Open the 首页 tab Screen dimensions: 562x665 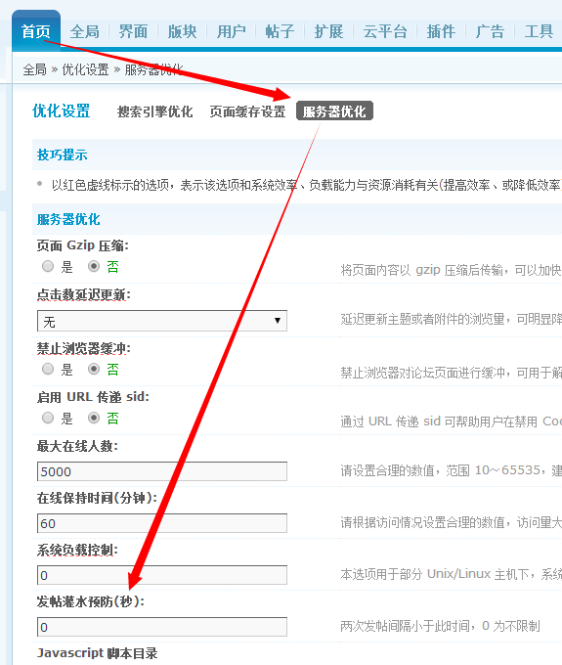pos(36,31)
